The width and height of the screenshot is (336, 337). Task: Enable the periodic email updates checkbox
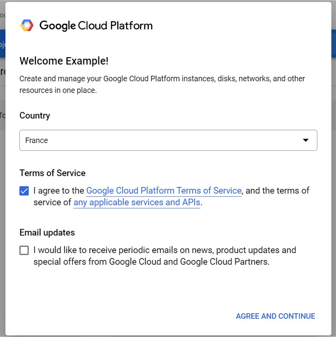pos(24,251)
